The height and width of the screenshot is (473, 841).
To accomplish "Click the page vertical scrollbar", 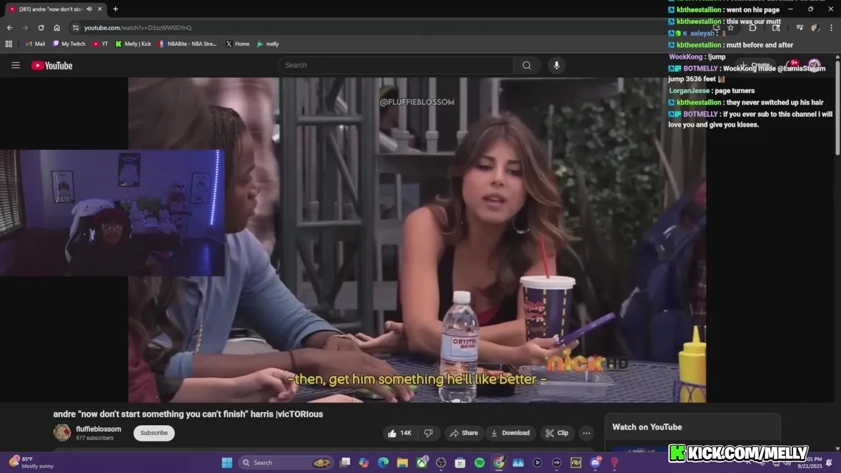I will pyautogui.click(x=838, y=108).
